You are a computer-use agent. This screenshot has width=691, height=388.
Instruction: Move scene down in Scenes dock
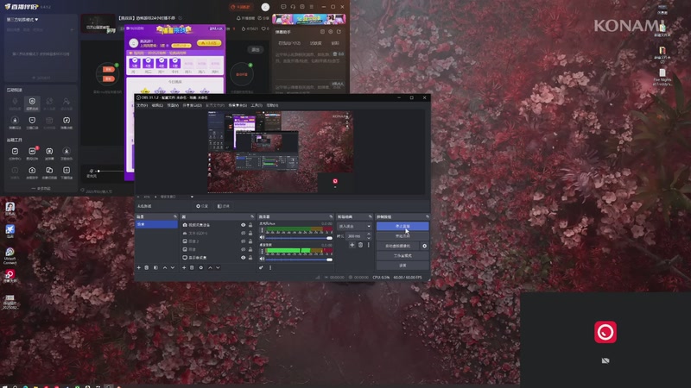click(173, 267)
